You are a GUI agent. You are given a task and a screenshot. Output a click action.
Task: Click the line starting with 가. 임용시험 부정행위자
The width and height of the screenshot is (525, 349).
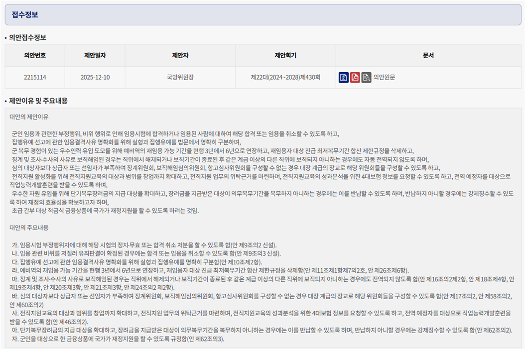(144, 244)
